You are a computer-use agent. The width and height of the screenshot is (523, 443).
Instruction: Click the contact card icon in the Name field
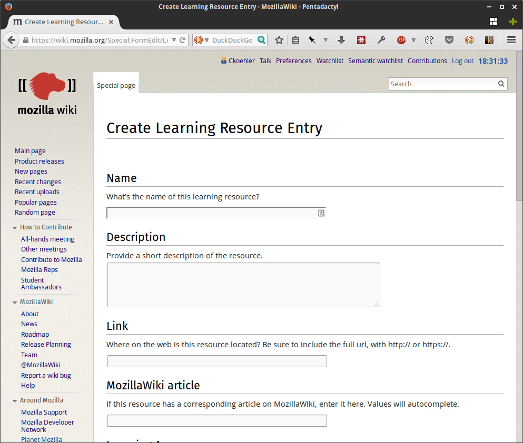click(x=321, y=213)
